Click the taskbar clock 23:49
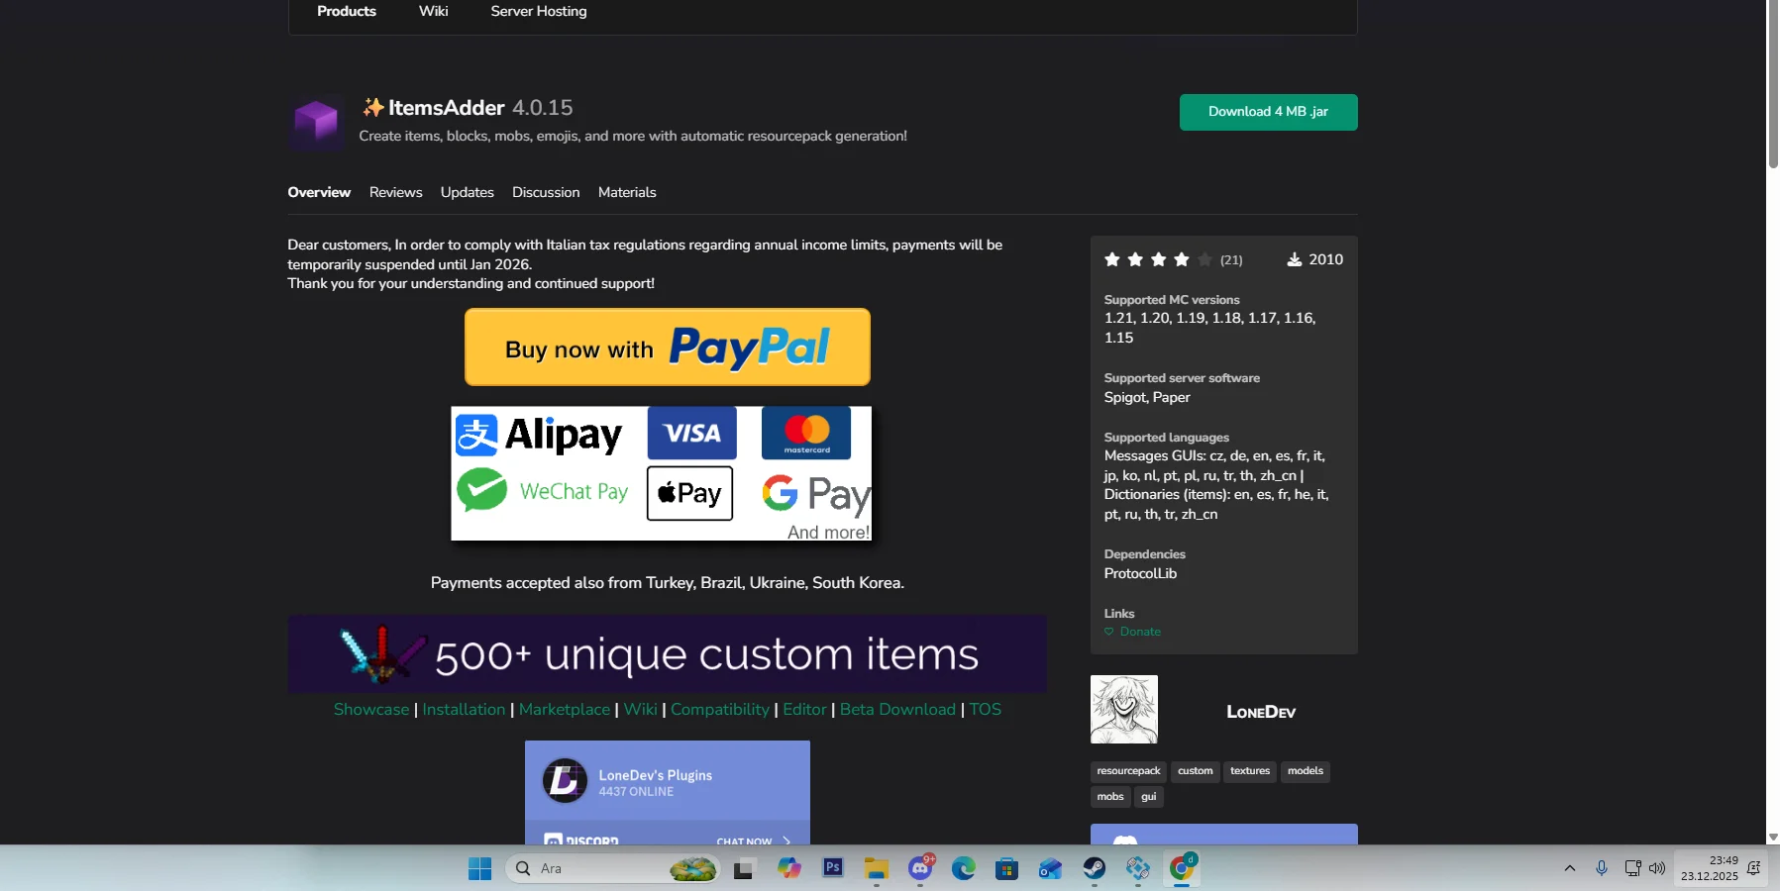Image resolution: width=1780 pixels, height=891 pixels. 1709,868
